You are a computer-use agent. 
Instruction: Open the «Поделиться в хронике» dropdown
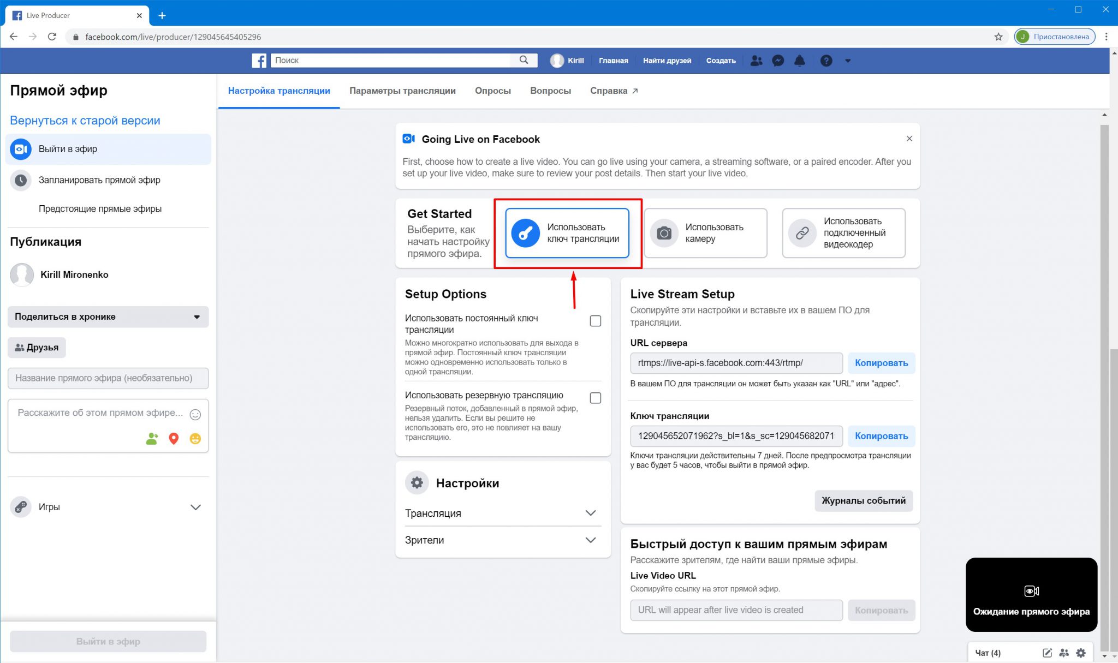(x=108, y=316)
